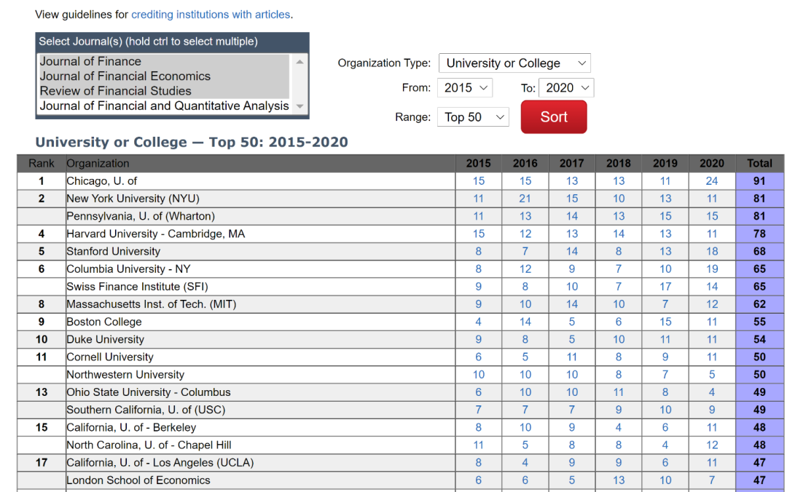Open NYU's 2016 count of 21
This screenshot has width=787, height=492.
tap(525, 199)
